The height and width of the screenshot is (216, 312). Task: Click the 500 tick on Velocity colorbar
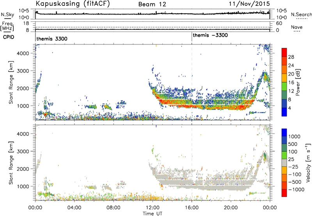[292, 144]
